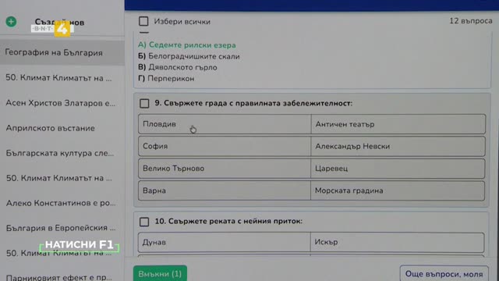Click "Морската градина" cell
499x281 pixels.
[398, 190]
